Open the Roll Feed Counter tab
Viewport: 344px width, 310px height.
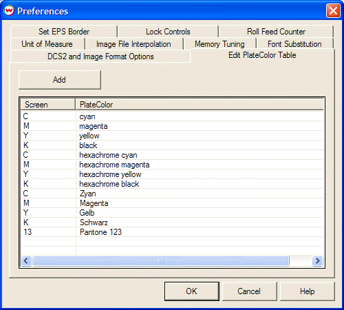click(x=276, y=32)
